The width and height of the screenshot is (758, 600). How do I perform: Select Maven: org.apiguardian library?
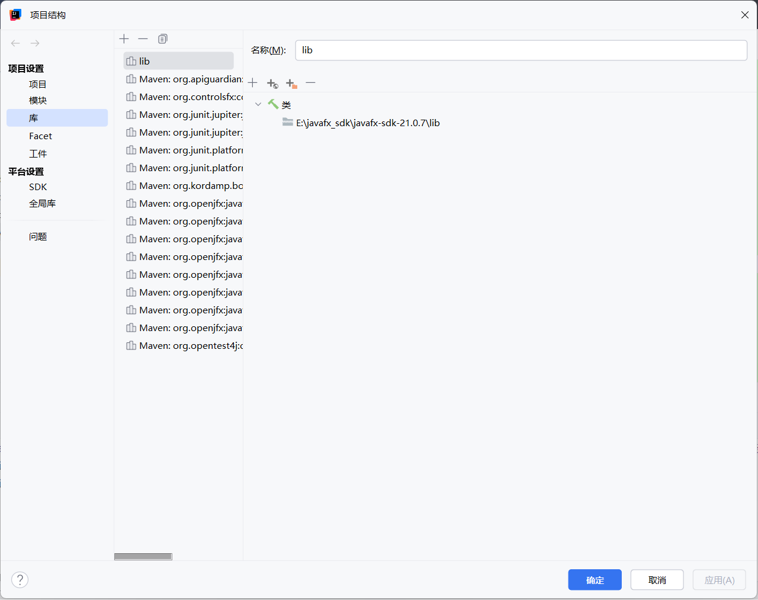(x=184, y=79)
